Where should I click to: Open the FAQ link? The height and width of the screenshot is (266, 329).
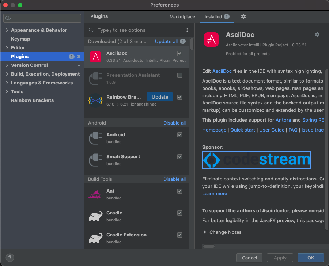(x=293, y=130)
